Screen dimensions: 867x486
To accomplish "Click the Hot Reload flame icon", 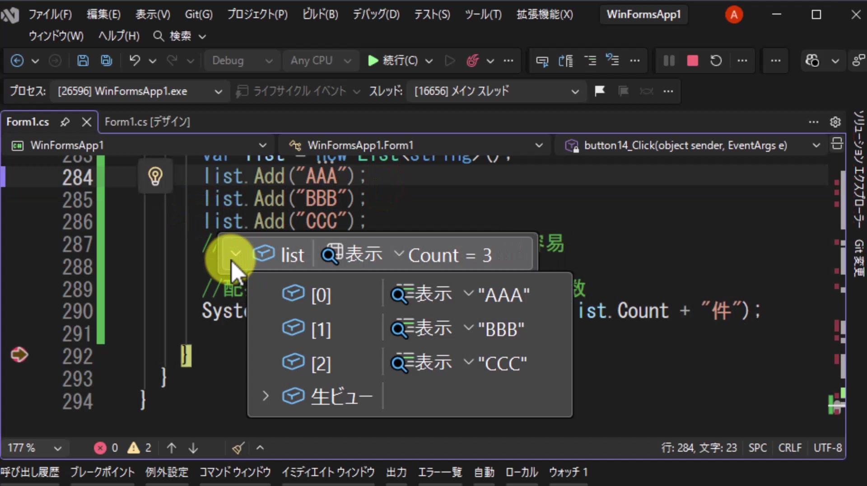I will click(472, 61).
